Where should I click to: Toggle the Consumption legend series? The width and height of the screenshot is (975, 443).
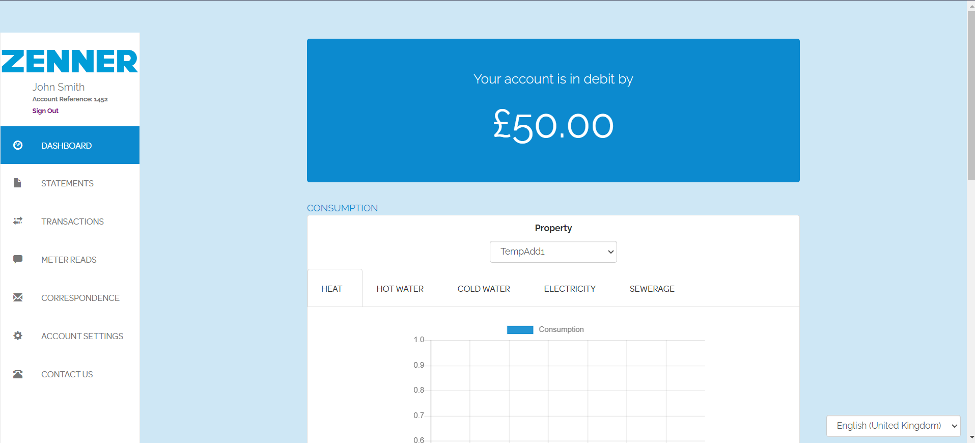point(545,329)
